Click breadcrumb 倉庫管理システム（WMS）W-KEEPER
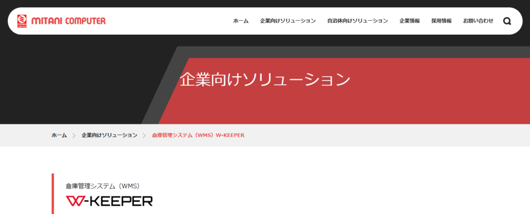This screenshot has height=214, width=530. tap(198, 135)
